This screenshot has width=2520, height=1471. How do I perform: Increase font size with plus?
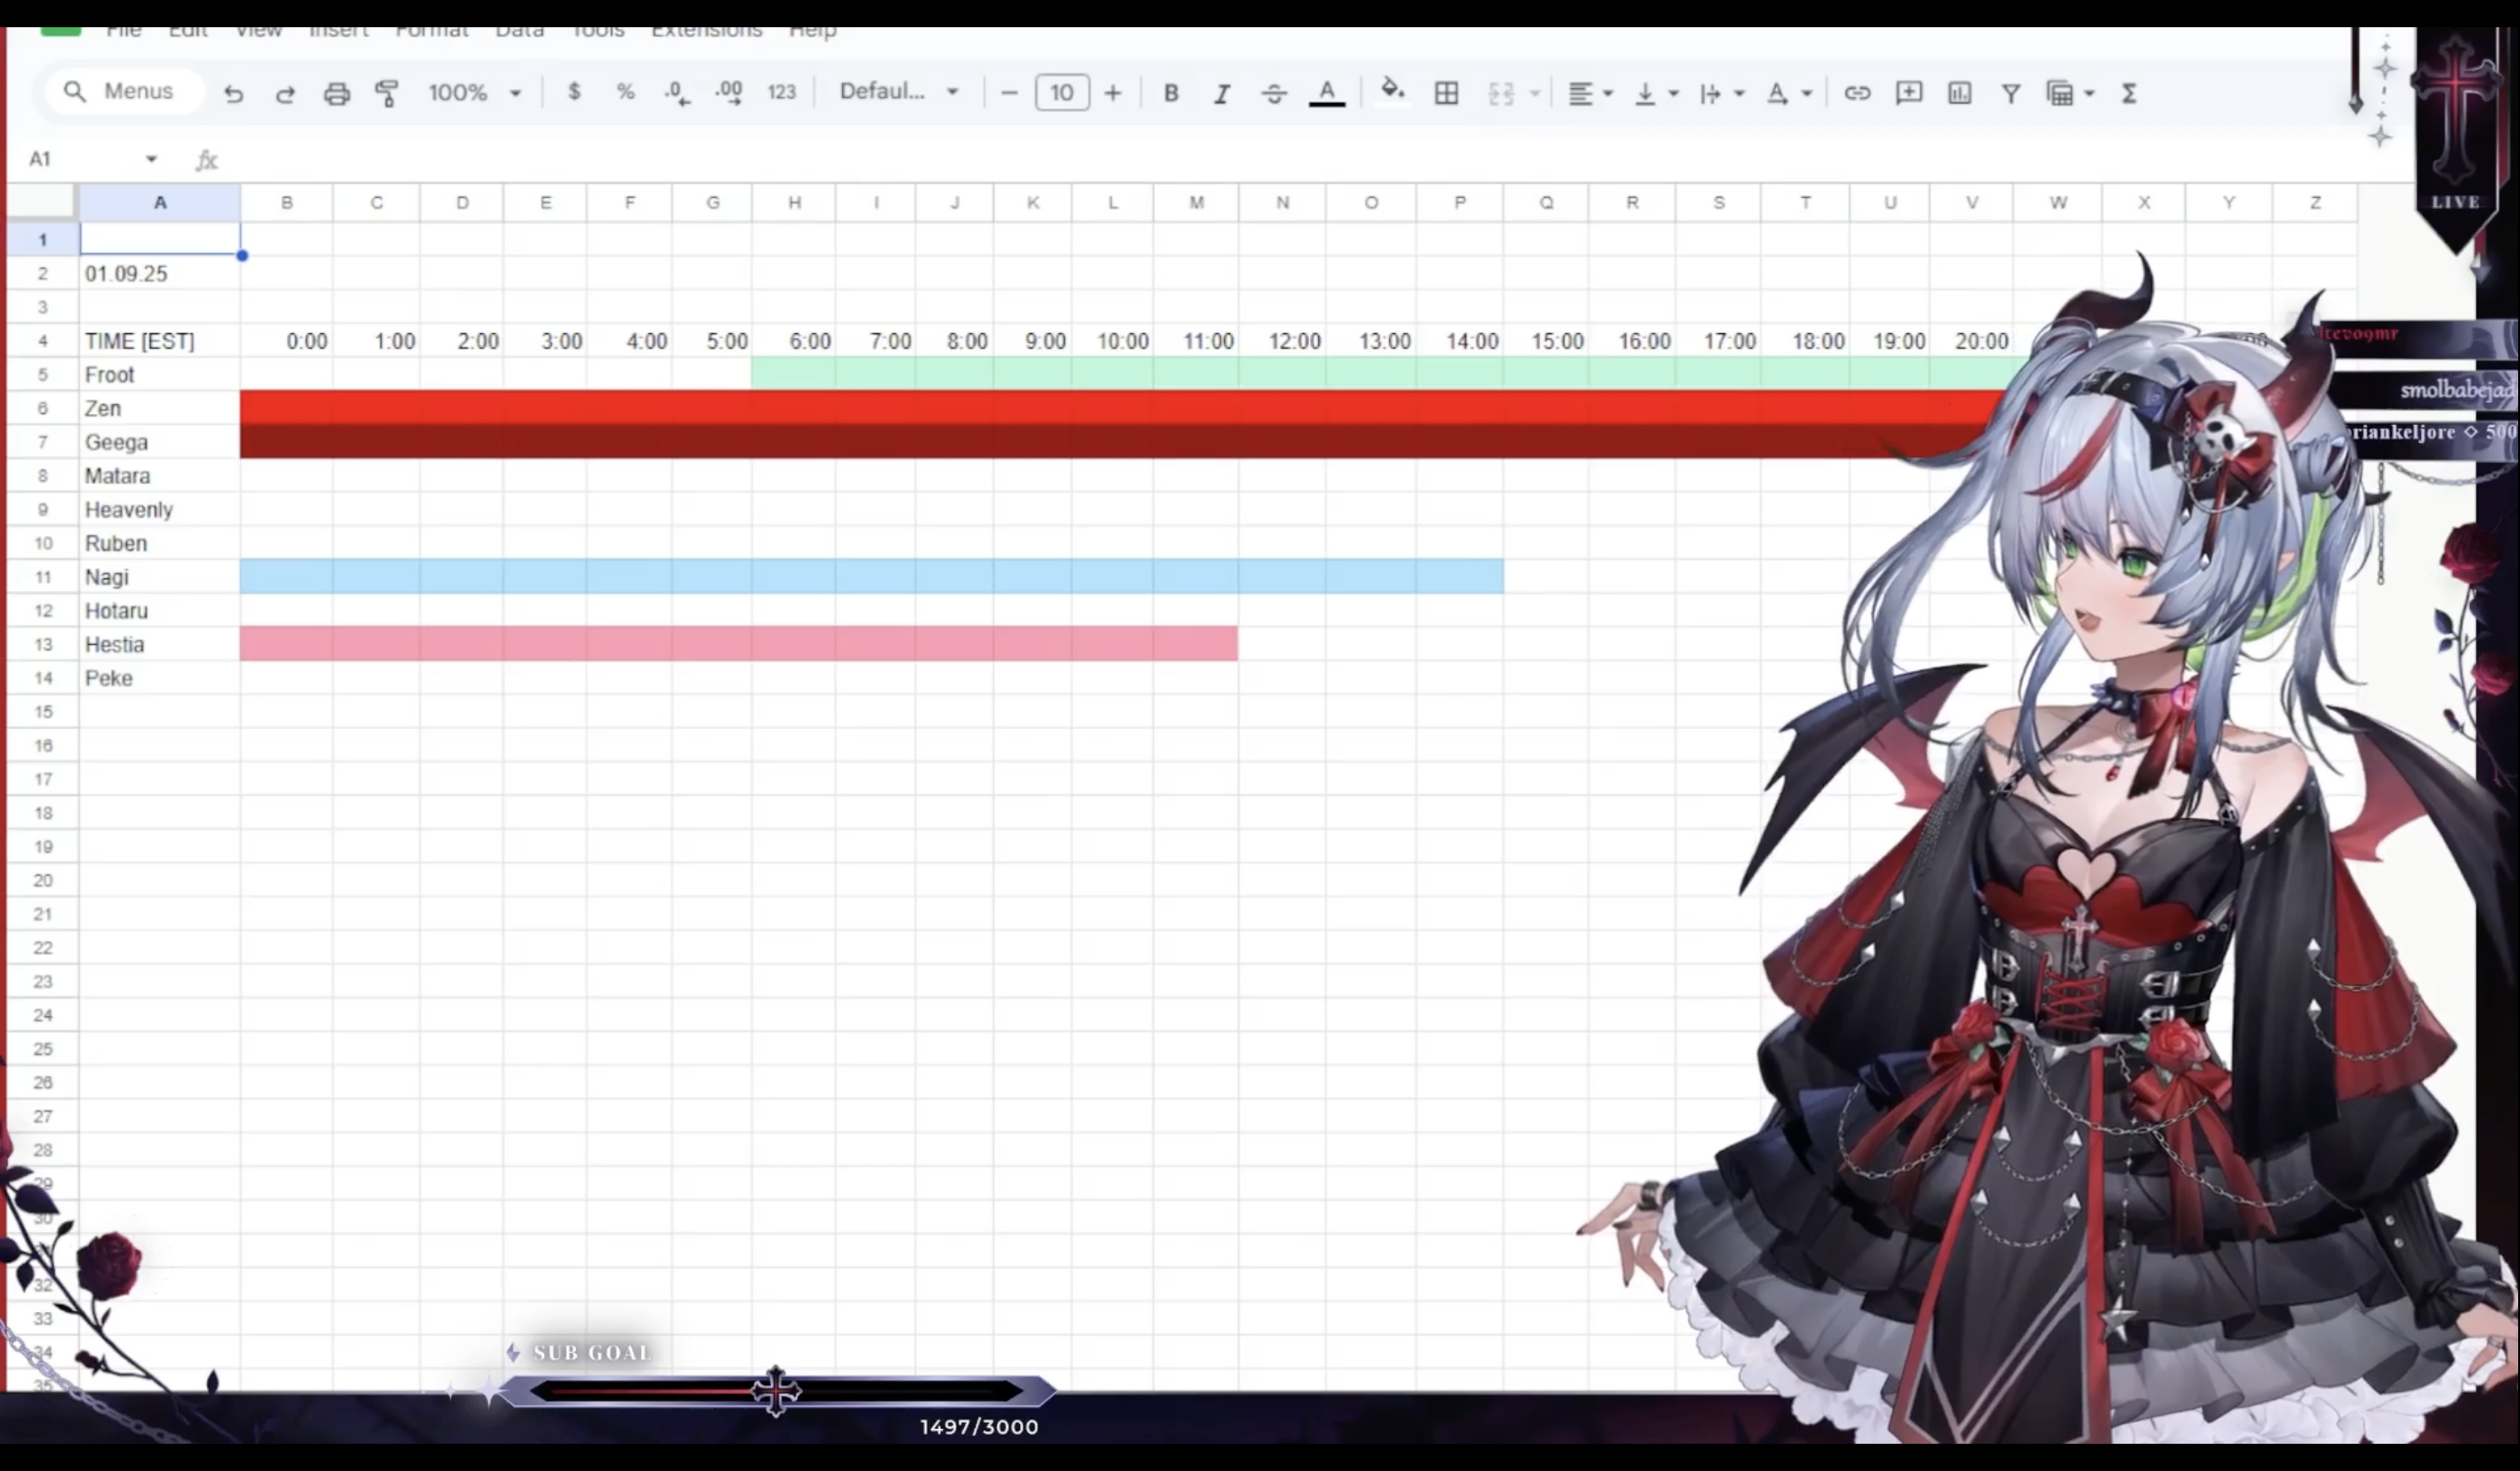tap(1112, 93)
